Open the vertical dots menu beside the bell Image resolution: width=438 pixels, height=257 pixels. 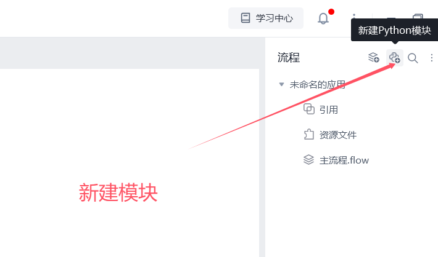[x=353, y=15]
